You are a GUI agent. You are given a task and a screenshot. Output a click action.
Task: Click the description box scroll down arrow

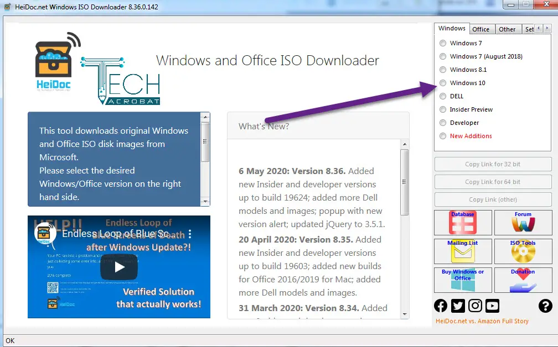(x=205, y=201)
